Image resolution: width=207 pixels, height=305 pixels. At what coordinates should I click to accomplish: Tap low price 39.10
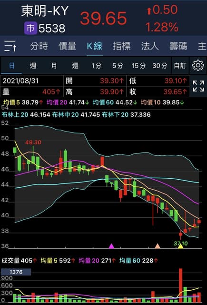pos(176,81)
